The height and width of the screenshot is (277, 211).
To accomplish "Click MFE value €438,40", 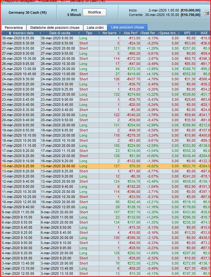I will [x=189, y=156].
